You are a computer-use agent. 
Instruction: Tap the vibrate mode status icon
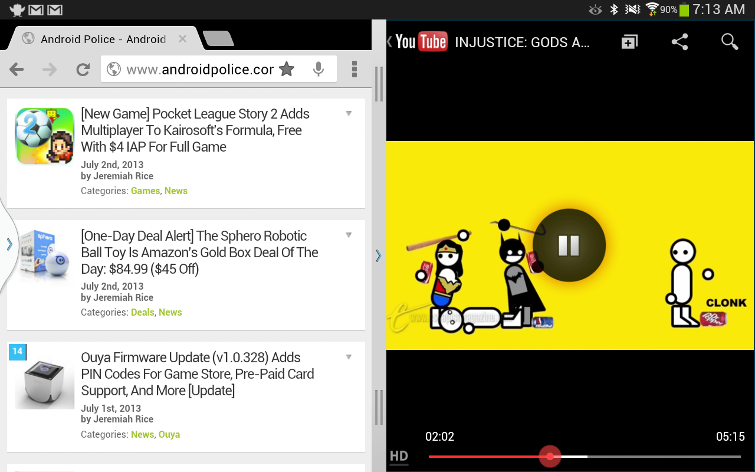[633, 9]
